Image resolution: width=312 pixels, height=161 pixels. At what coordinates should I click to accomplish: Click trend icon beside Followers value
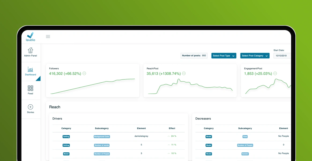(x=84, y=73)
